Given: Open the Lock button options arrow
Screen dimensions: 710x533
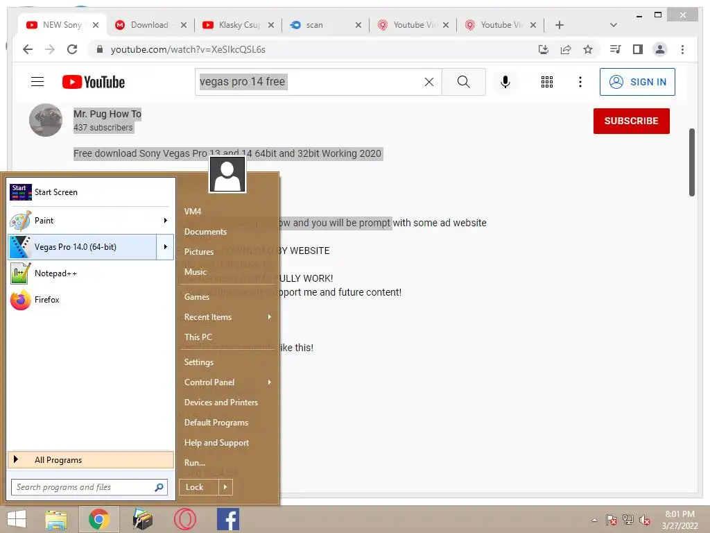Looking at the screenshot, I should (x=225, y=487).
